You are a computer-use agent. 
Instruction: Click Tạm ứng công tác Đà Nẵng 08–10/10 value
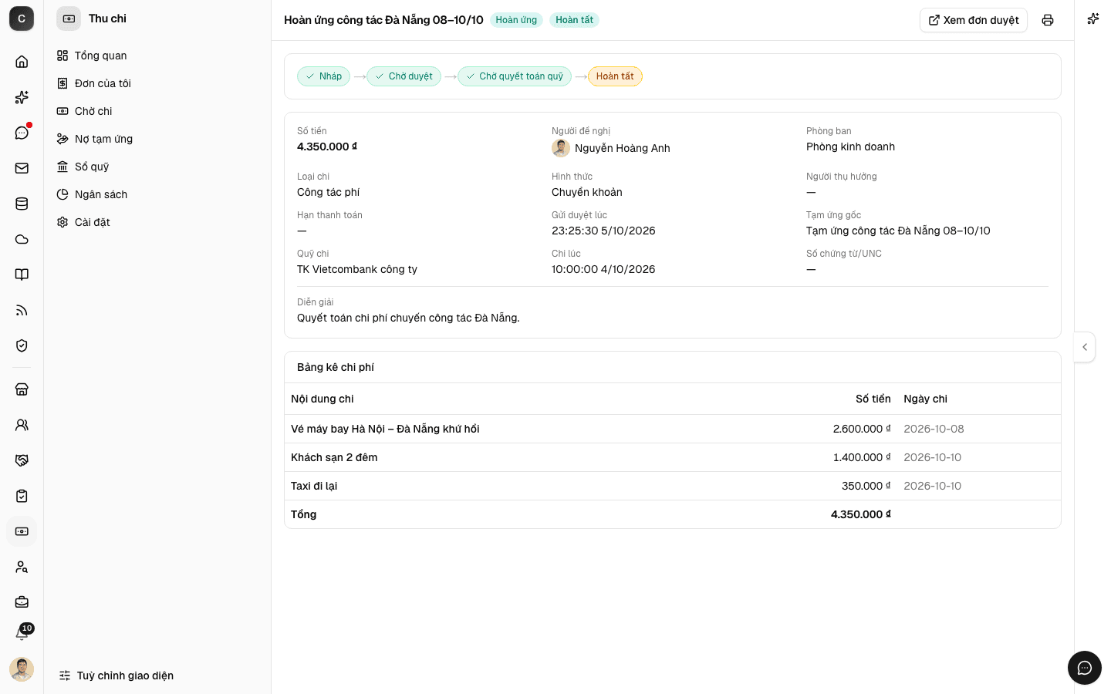pos(898,231)
